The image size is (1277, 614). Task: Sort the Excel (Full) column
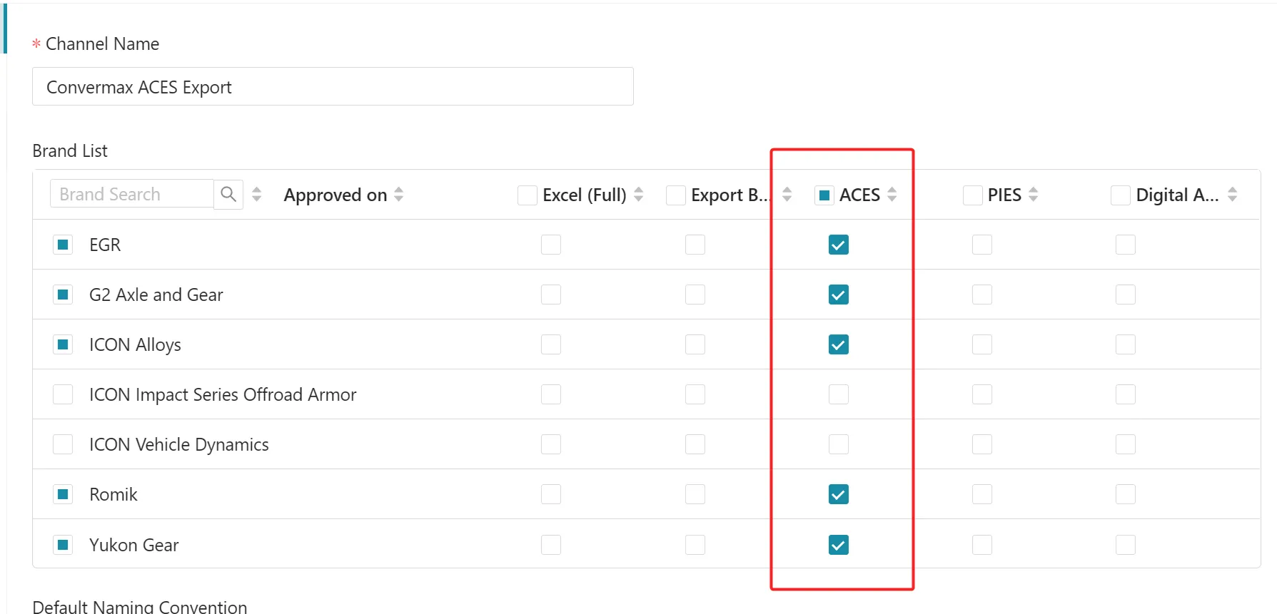[x=639, y=194]
